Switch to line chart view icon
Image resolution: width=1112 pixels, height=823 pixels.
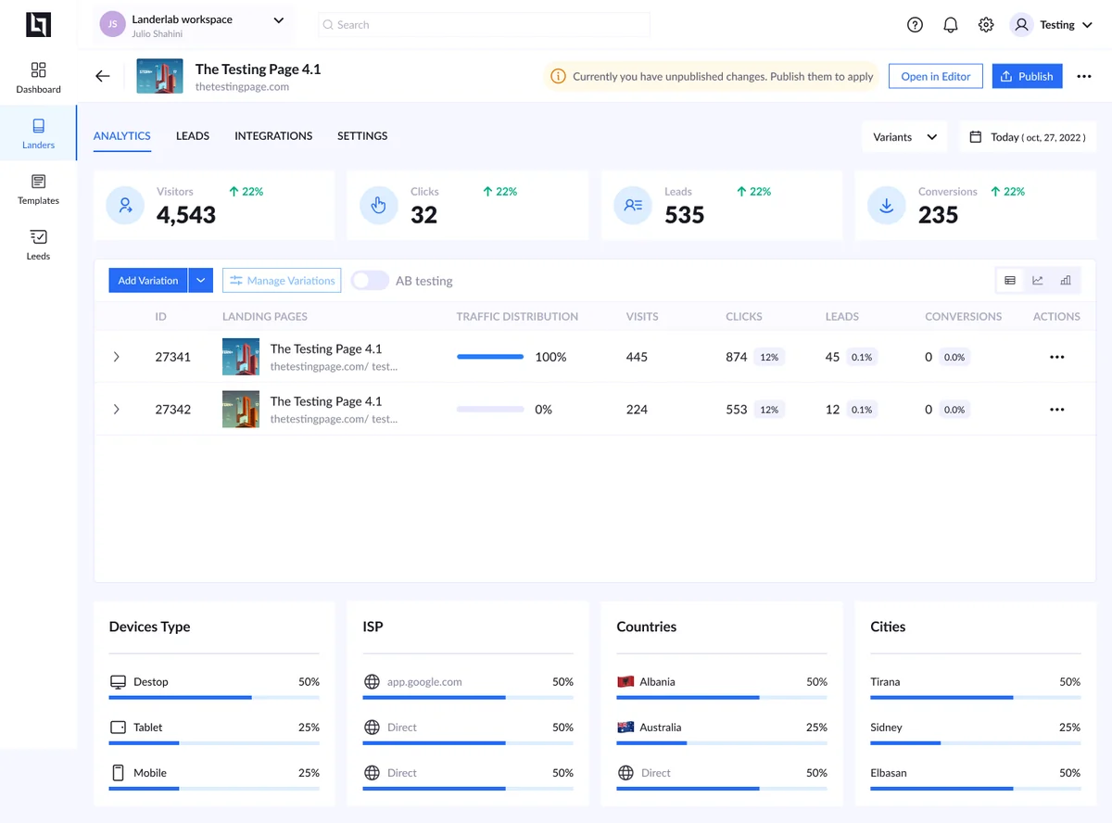point(1038,280)
